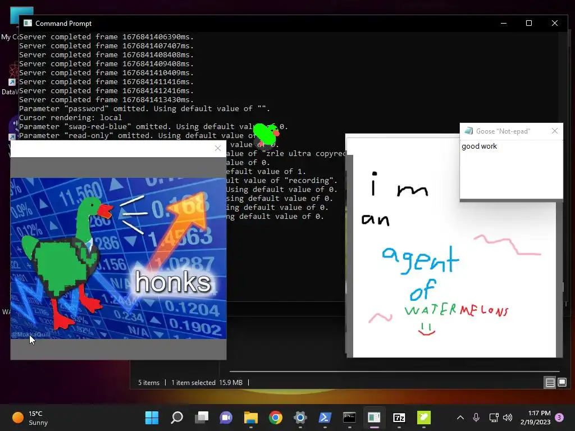This screenshot has width=575, height=431.
Task: Open the Windows Start menu
Action: point(152,418)
